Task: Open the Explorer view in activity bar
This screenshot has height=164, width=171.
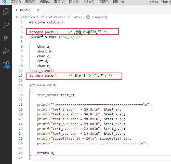Action: tap(6, 11)
